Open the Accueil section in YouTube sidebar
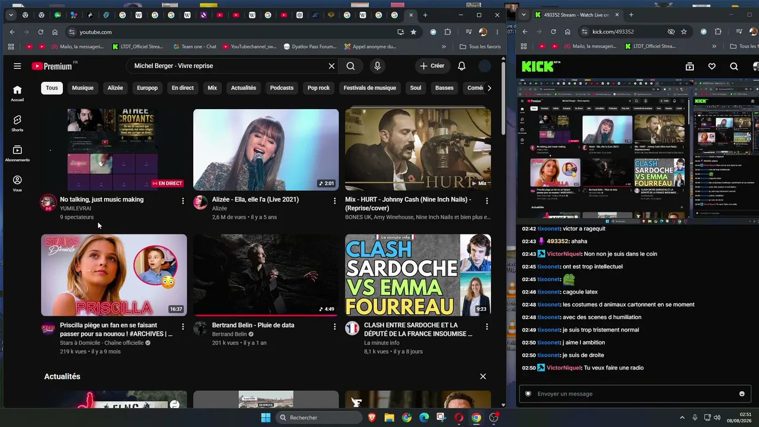 coord(17,93)
